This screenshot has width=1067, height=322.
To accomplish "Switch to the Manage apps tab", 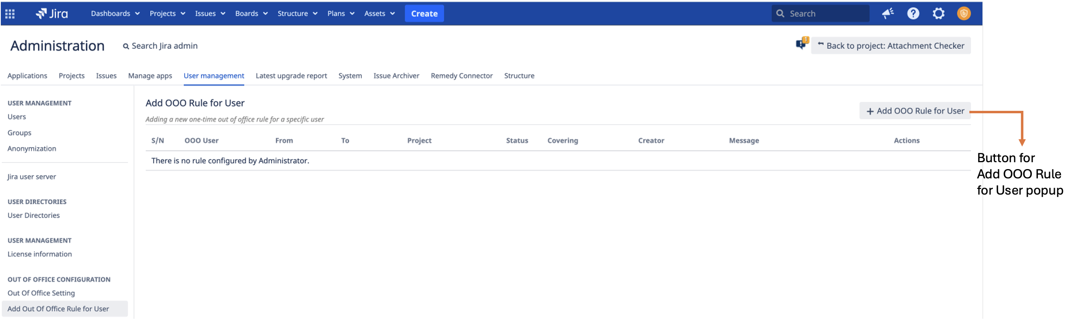I will [x=150, y=76].
